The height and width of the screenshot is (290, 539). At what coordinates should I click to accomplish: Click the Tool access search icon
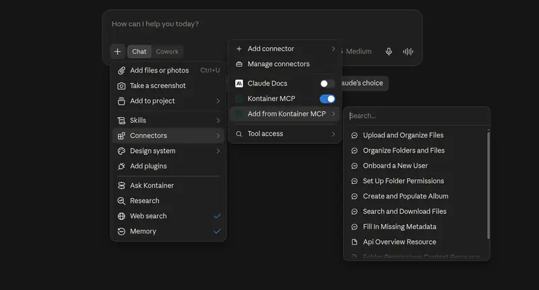239,134
